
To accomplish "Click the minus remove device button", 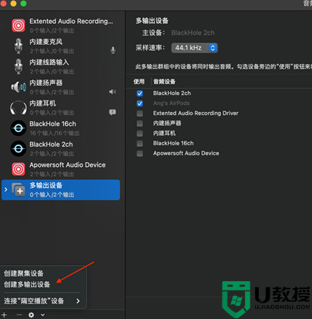I will 19,314.
